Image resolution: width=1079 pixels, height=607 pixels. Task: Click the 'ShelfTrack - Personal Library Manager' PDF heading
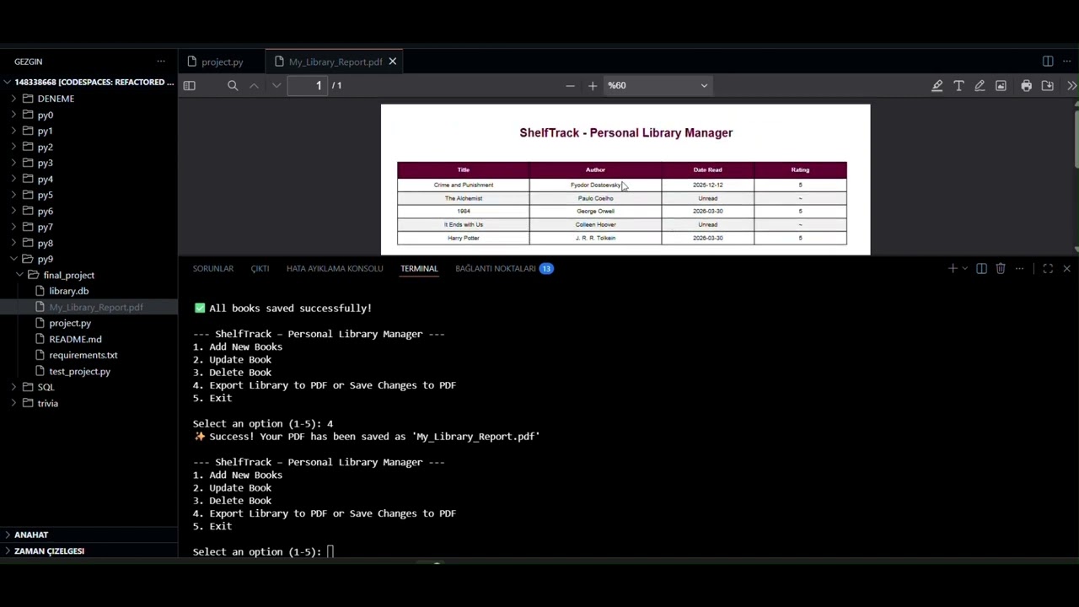(x=625, y=132)
